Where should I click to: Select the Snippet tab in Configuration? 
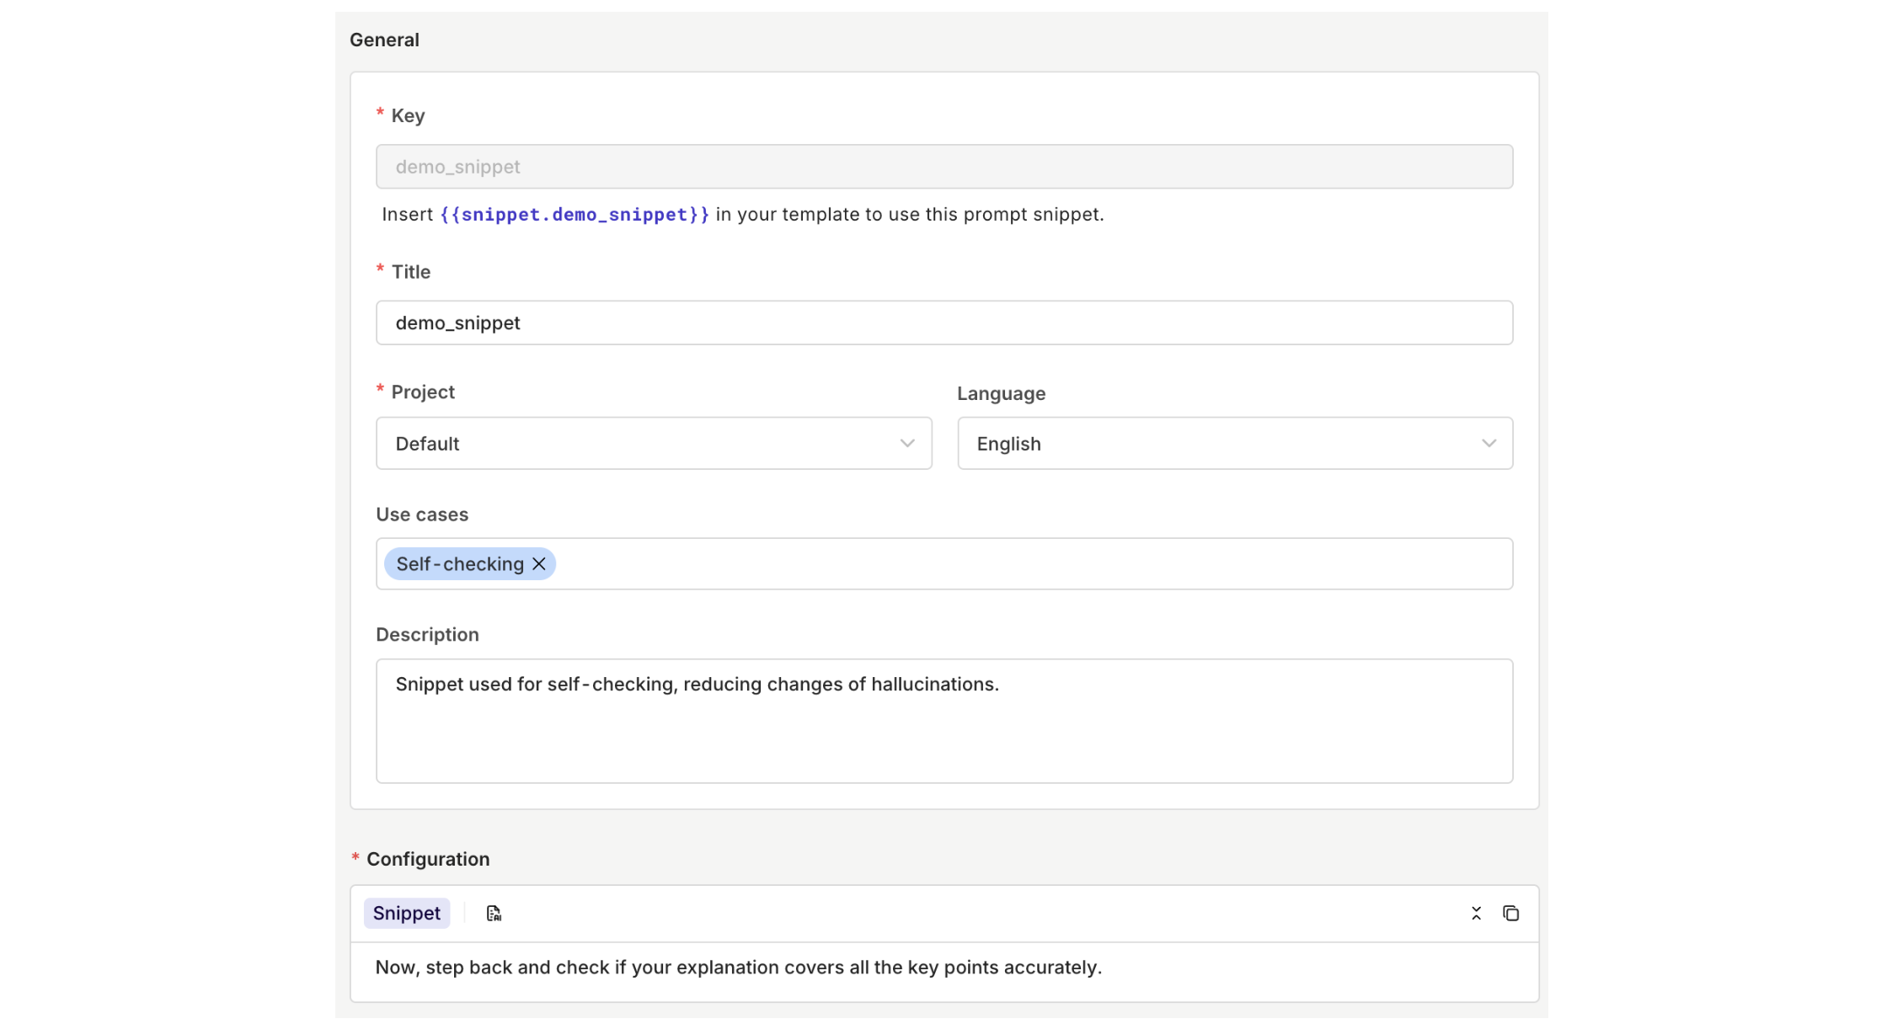407,914
